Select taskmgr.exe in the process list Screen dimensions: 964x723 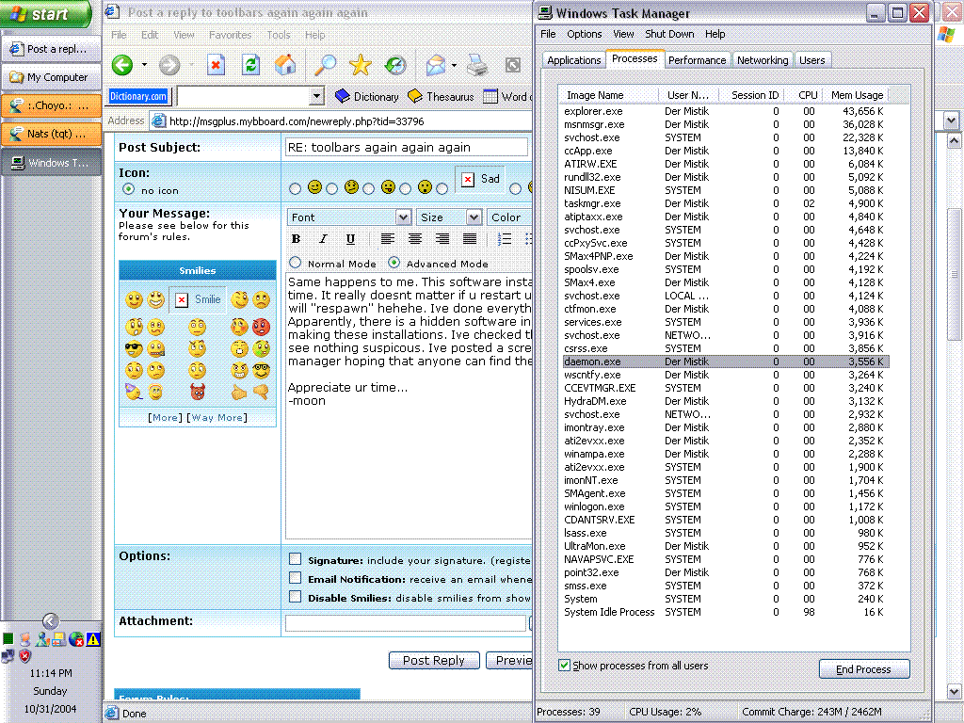[592, 203]
